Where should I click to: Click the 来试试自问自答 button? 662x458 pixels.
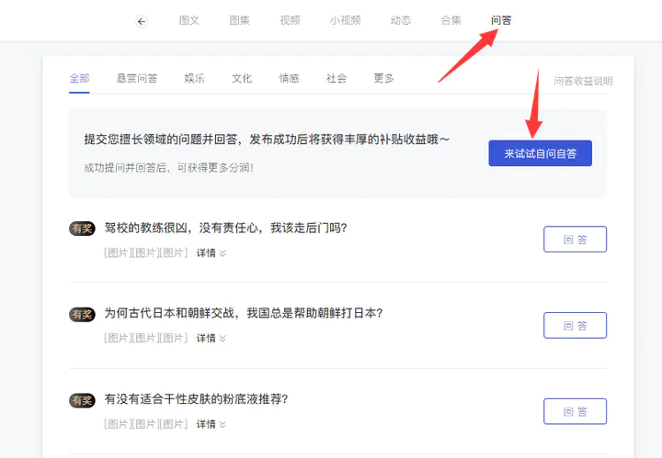pos(540,153)
